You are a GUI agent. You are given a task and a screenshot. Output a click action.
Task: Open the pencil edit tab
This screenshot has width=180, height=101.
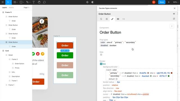pyautogui.click(x=112, y=19)
